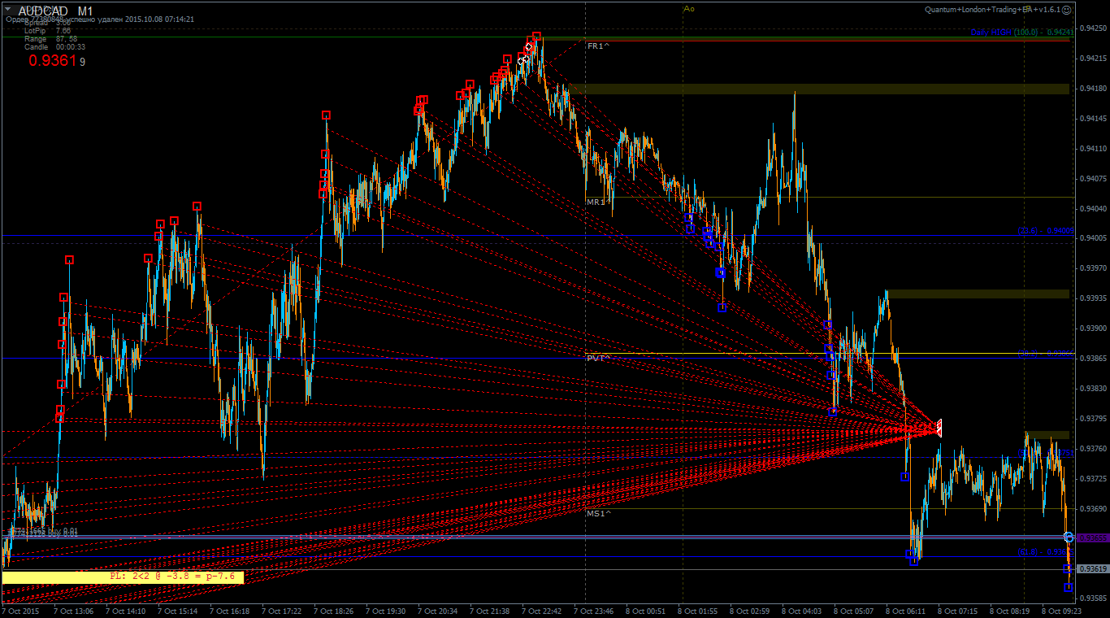Select the buy 0.01 order line label
The height and width of the screenshot is (618, 1110).
(42, 532)
